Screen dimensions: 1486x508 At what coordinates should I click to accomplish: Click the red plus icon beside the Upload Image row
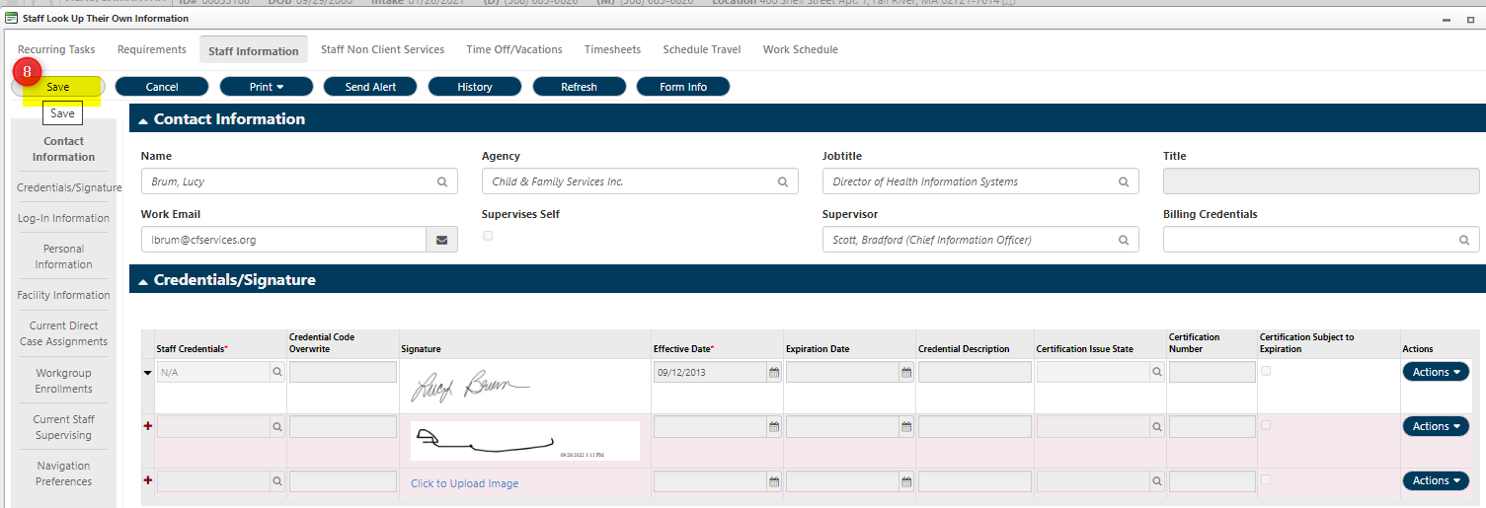point(149,479)
